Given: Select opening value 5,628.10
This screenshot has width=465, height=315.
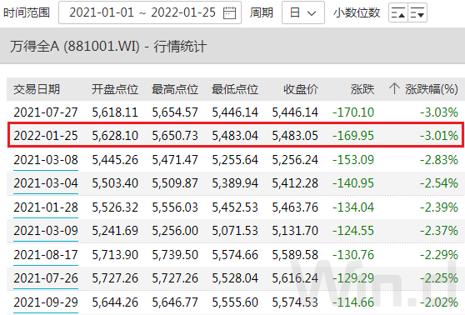Looking at the screenshot, I should coord(115,136).
